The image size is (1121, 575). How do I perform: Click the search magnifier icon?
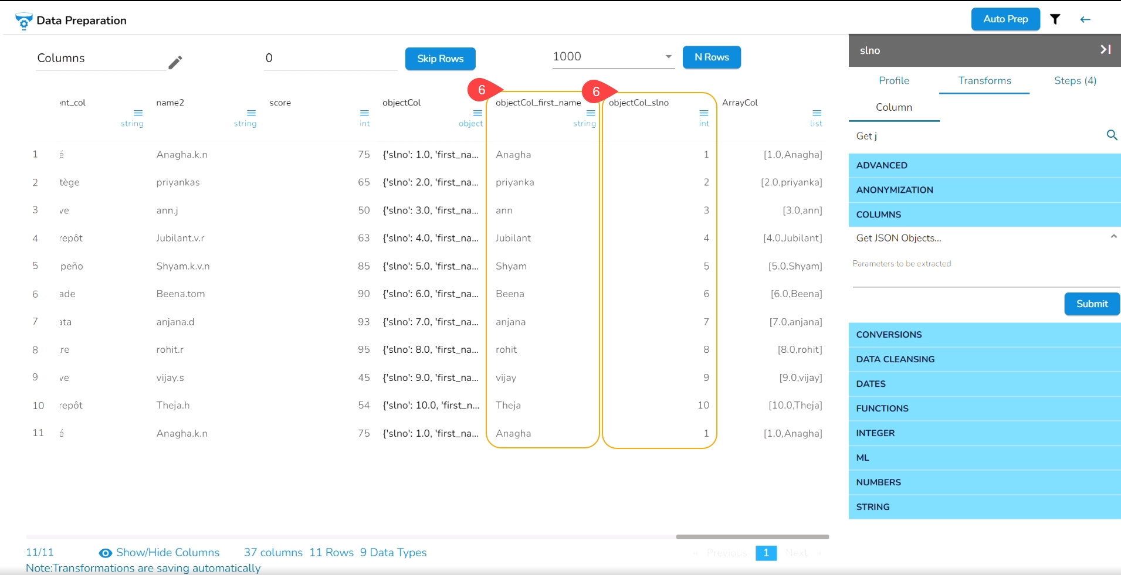(x=1112, y=135)
